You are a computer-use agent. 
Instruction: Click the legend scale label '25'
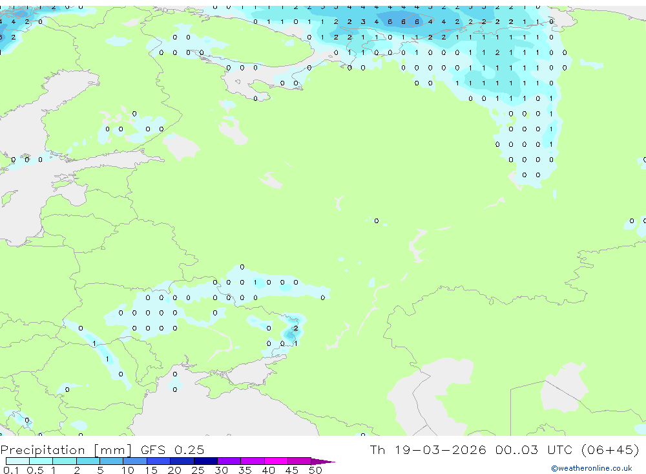point(198,470)
